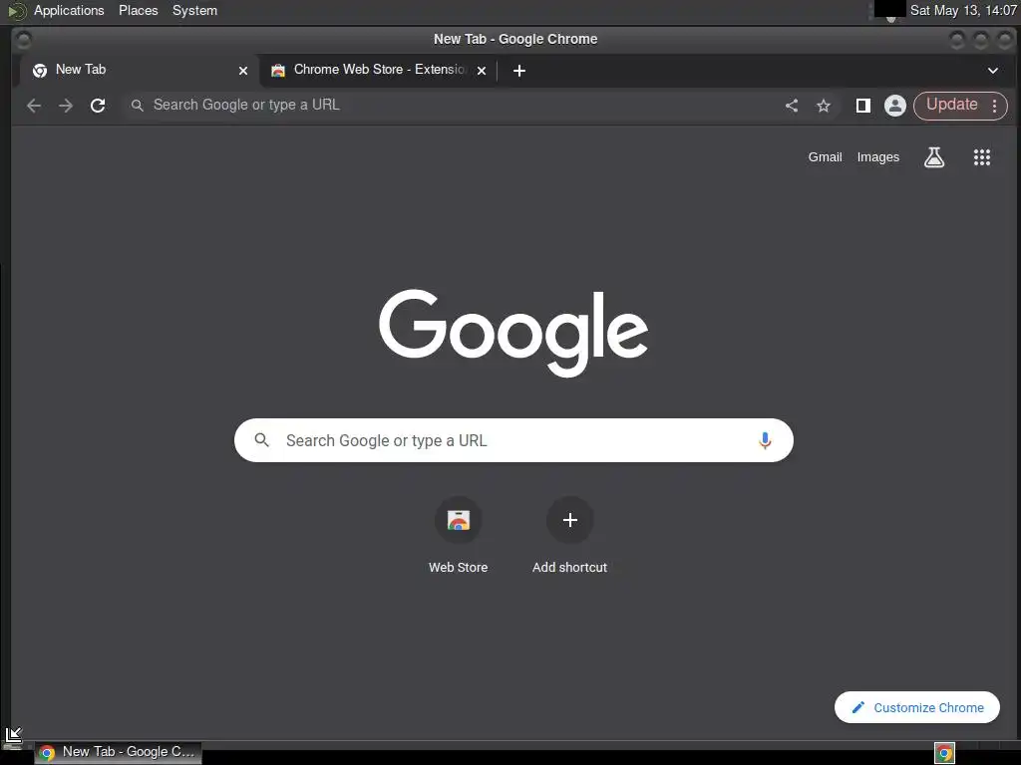
Task: Open a new tab with plus button
Action: point(518,71)
